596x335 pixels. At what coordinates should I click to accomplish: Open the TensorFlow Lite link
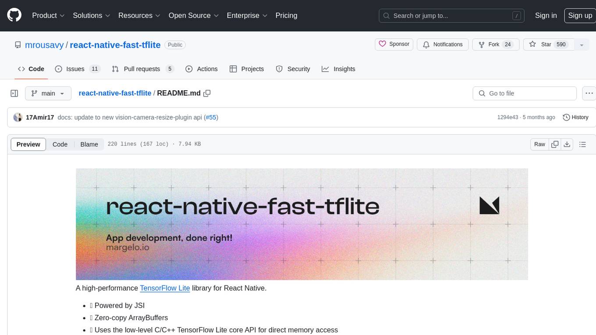(165, 288)
